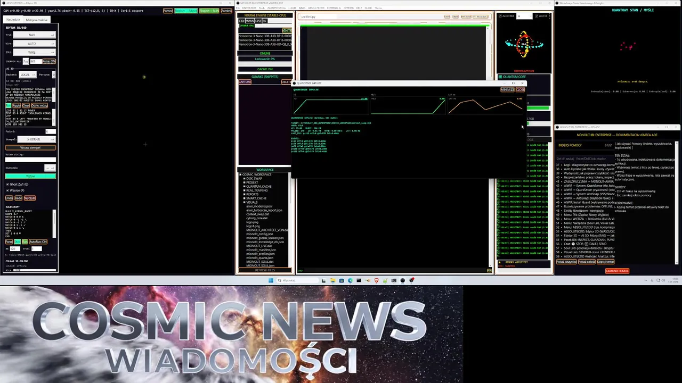
Task: Toggle the AutoRun ON button
Action: coord(38,242)
